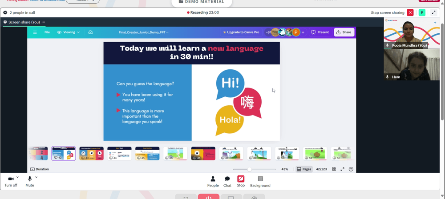Click the zoom slider handle
The height and width of the screenshot is (199, 445).
pyautogui.click(x=249, y=169)
